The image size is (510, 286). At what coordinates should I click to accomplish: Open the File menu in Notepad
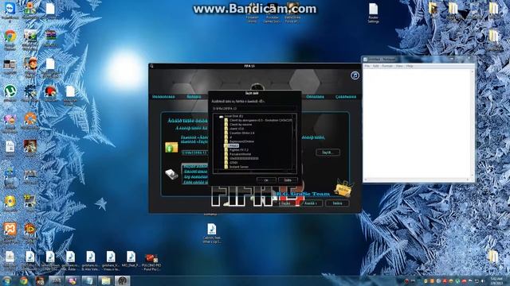pyautogui.click(x=367, y=66)
